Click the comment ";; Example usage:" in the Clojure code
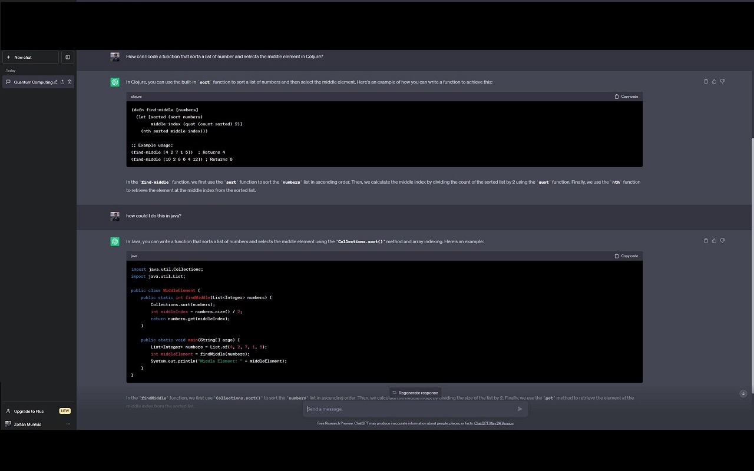 pyautogui.click(x=151, y=145)
